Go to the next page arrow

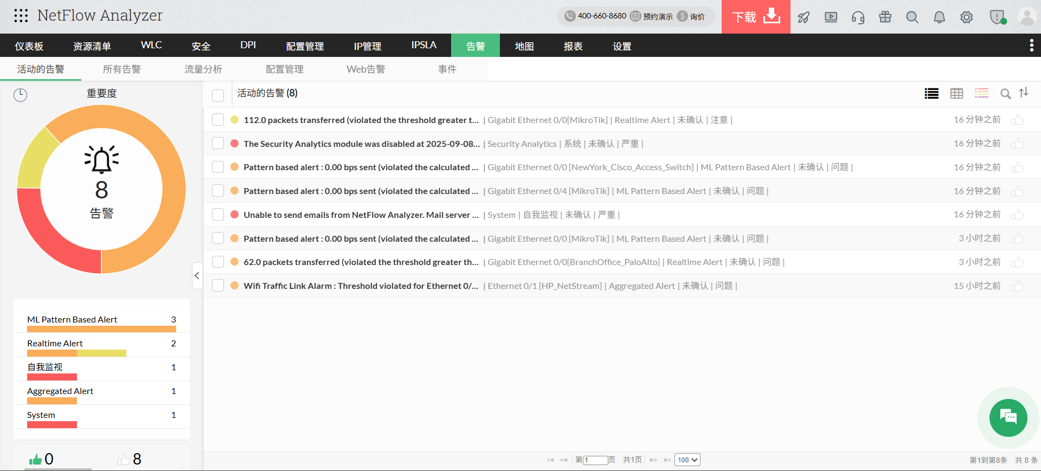point(653,460)
